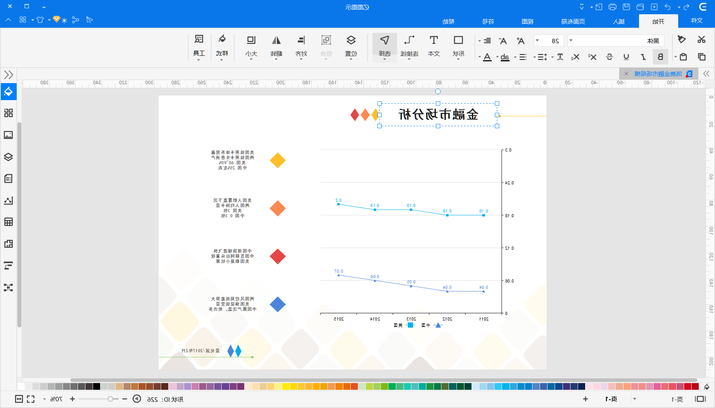Open the Position (位置) layers menu
715x408 pixels.
click(x=351, y=46)
